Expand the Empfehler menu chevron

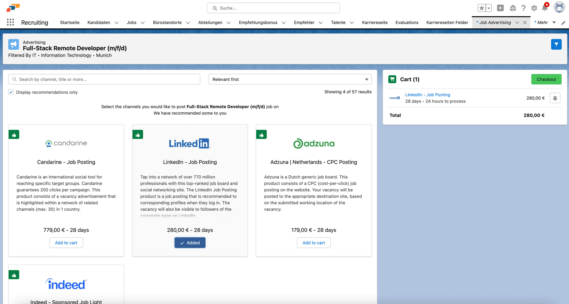(x=321, y=23)
